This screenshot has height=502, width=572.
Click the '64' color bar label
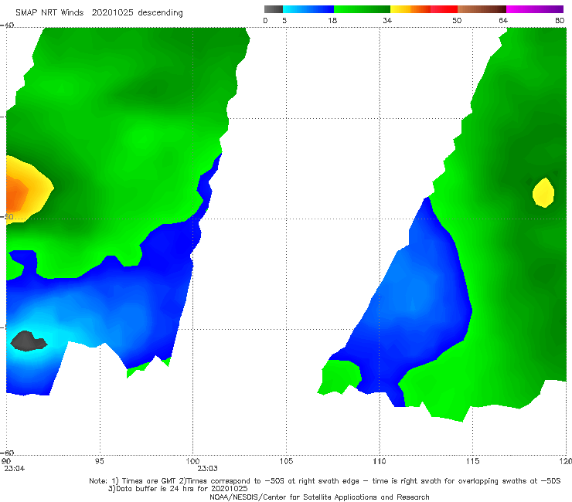(503, 21)
